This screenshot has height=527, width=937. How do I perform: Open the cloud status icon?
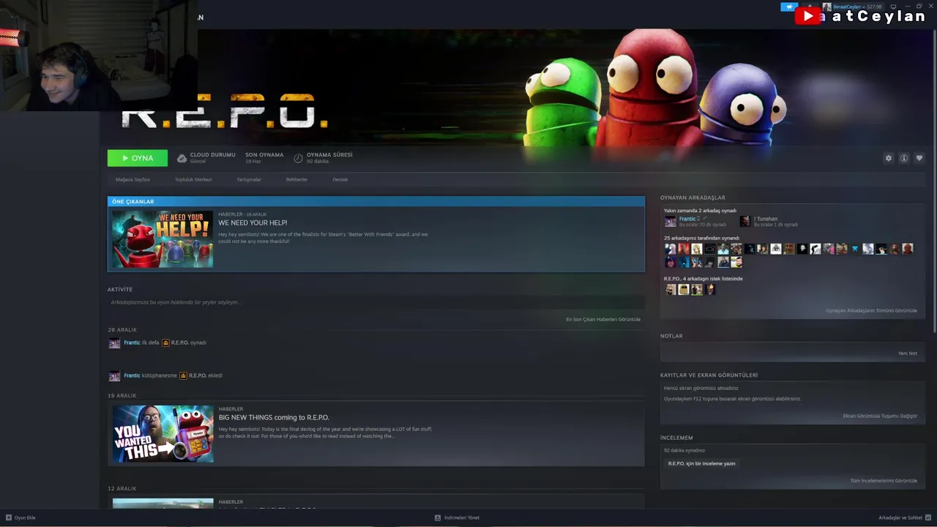click(x=182, y=158)
